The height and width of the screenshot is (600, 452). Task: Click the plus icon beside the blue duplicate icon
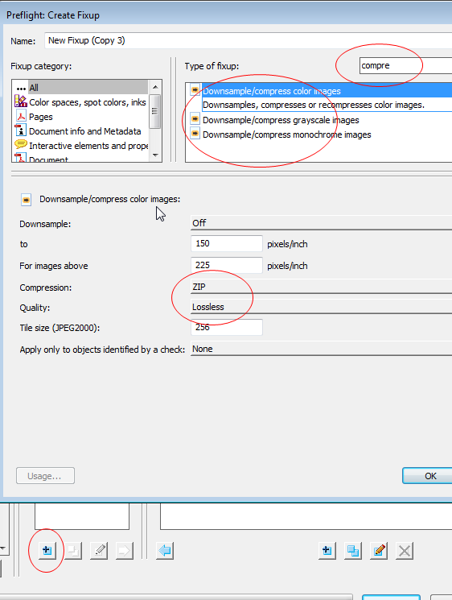click(327, 551)
